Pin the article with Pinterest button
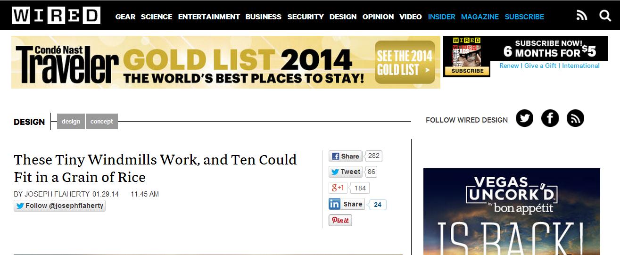The height and width of the screenshot is (255, 620). click(x=340, y=221)
